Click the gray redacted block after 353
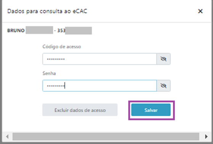213x144 pixels. coord(78,30)
